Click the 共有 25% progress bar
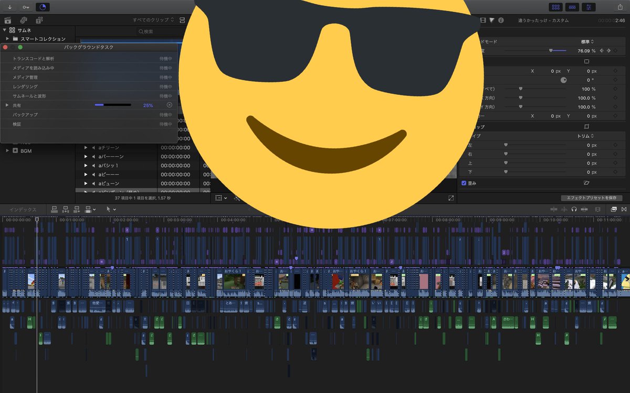The height and width of the screenshot is (393, 630). (x=113, y=105)
